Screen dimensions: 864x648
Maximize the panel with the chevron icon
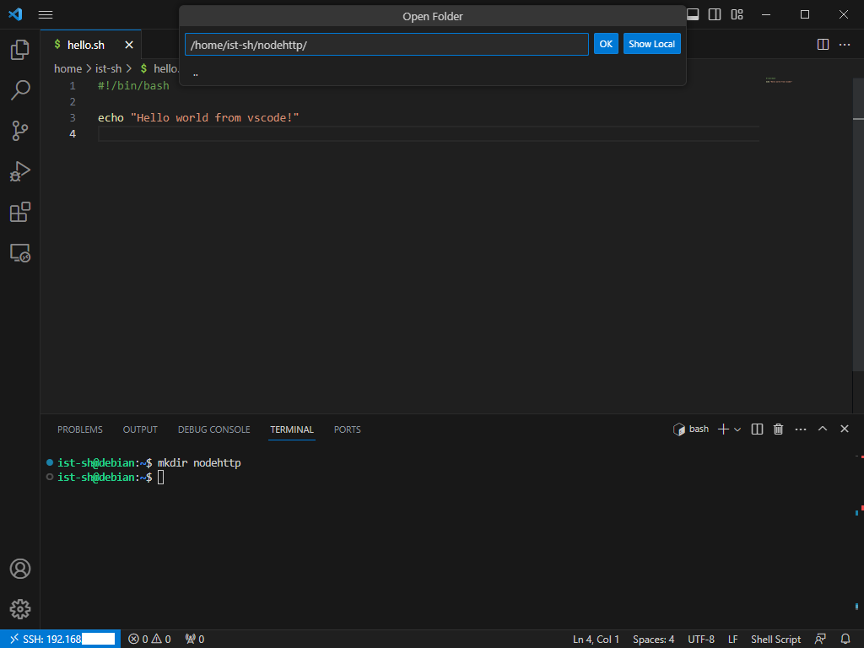coord(822,429)
